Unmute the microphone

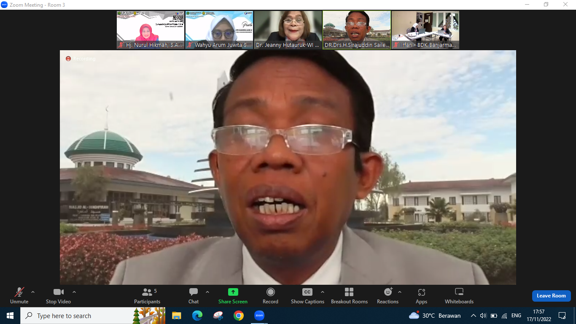(19, 295)
